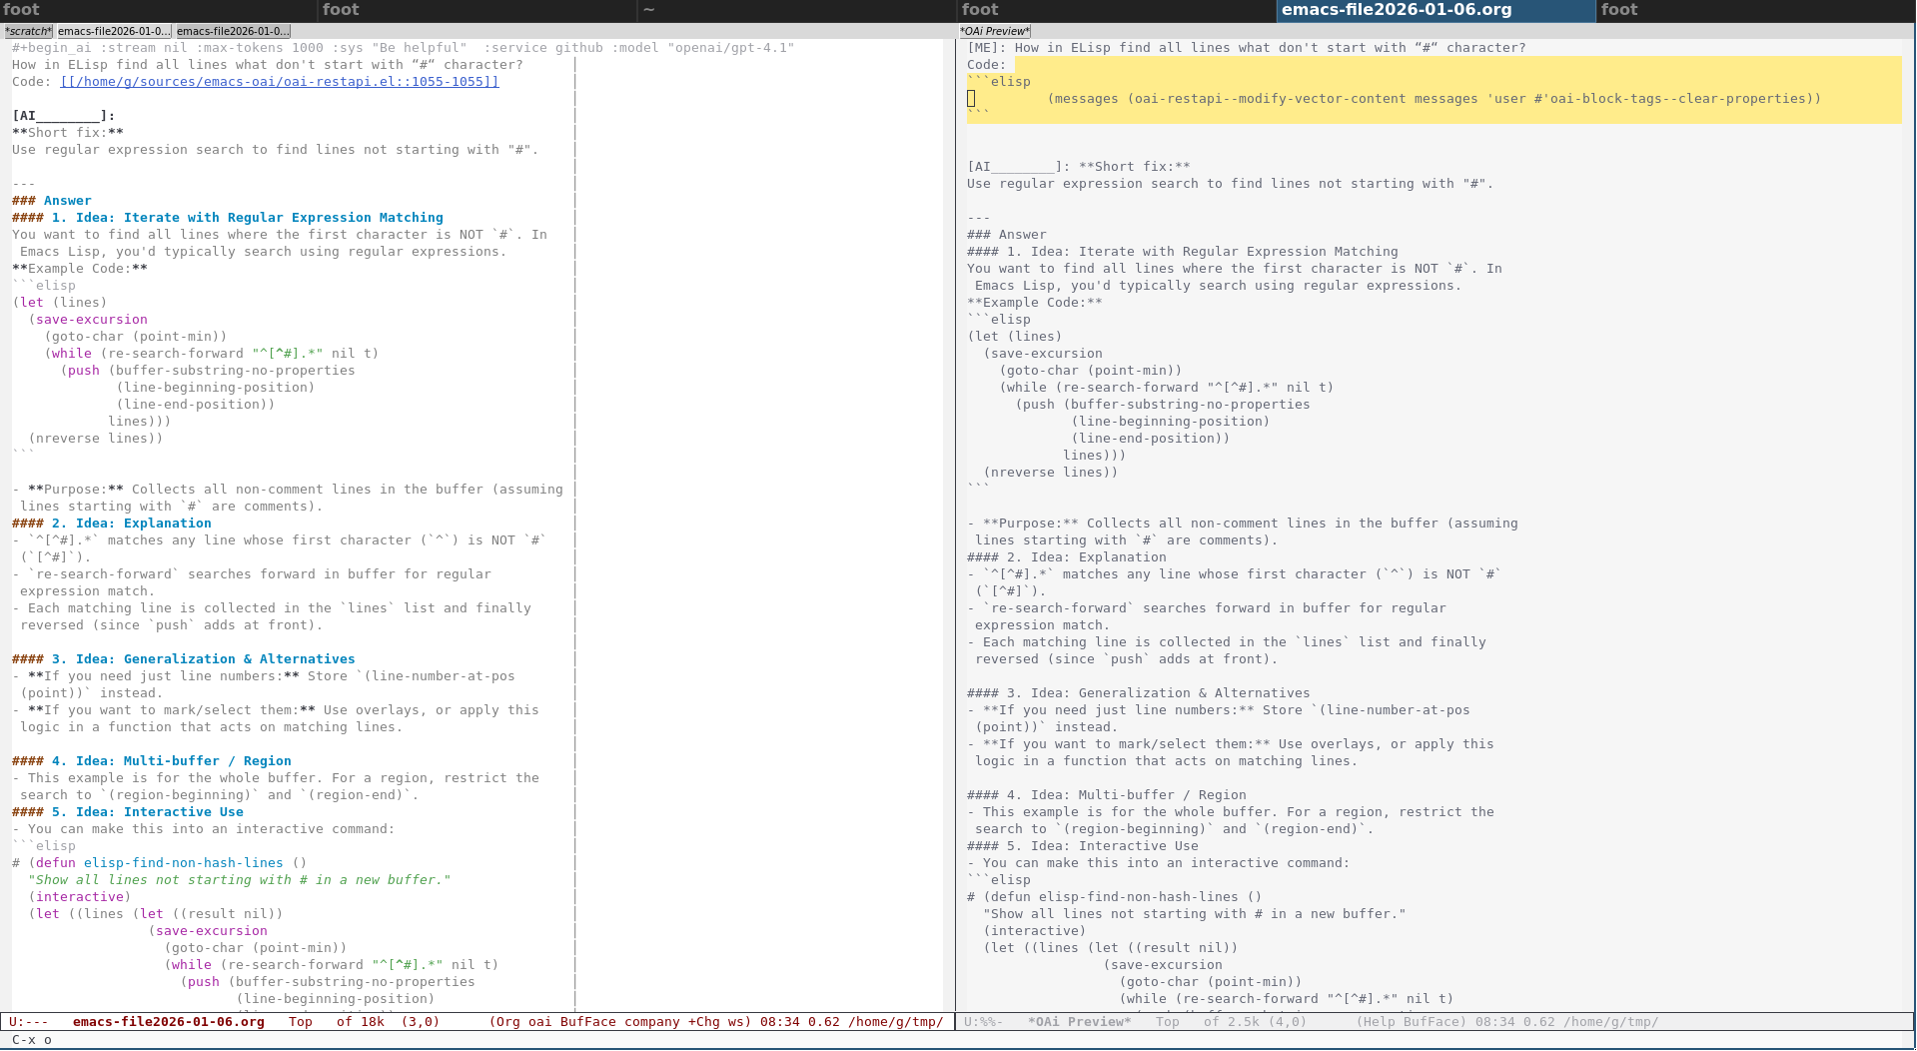
Task: Click "**Purpose:**" line in preview window
Action: coord(1243,524)
